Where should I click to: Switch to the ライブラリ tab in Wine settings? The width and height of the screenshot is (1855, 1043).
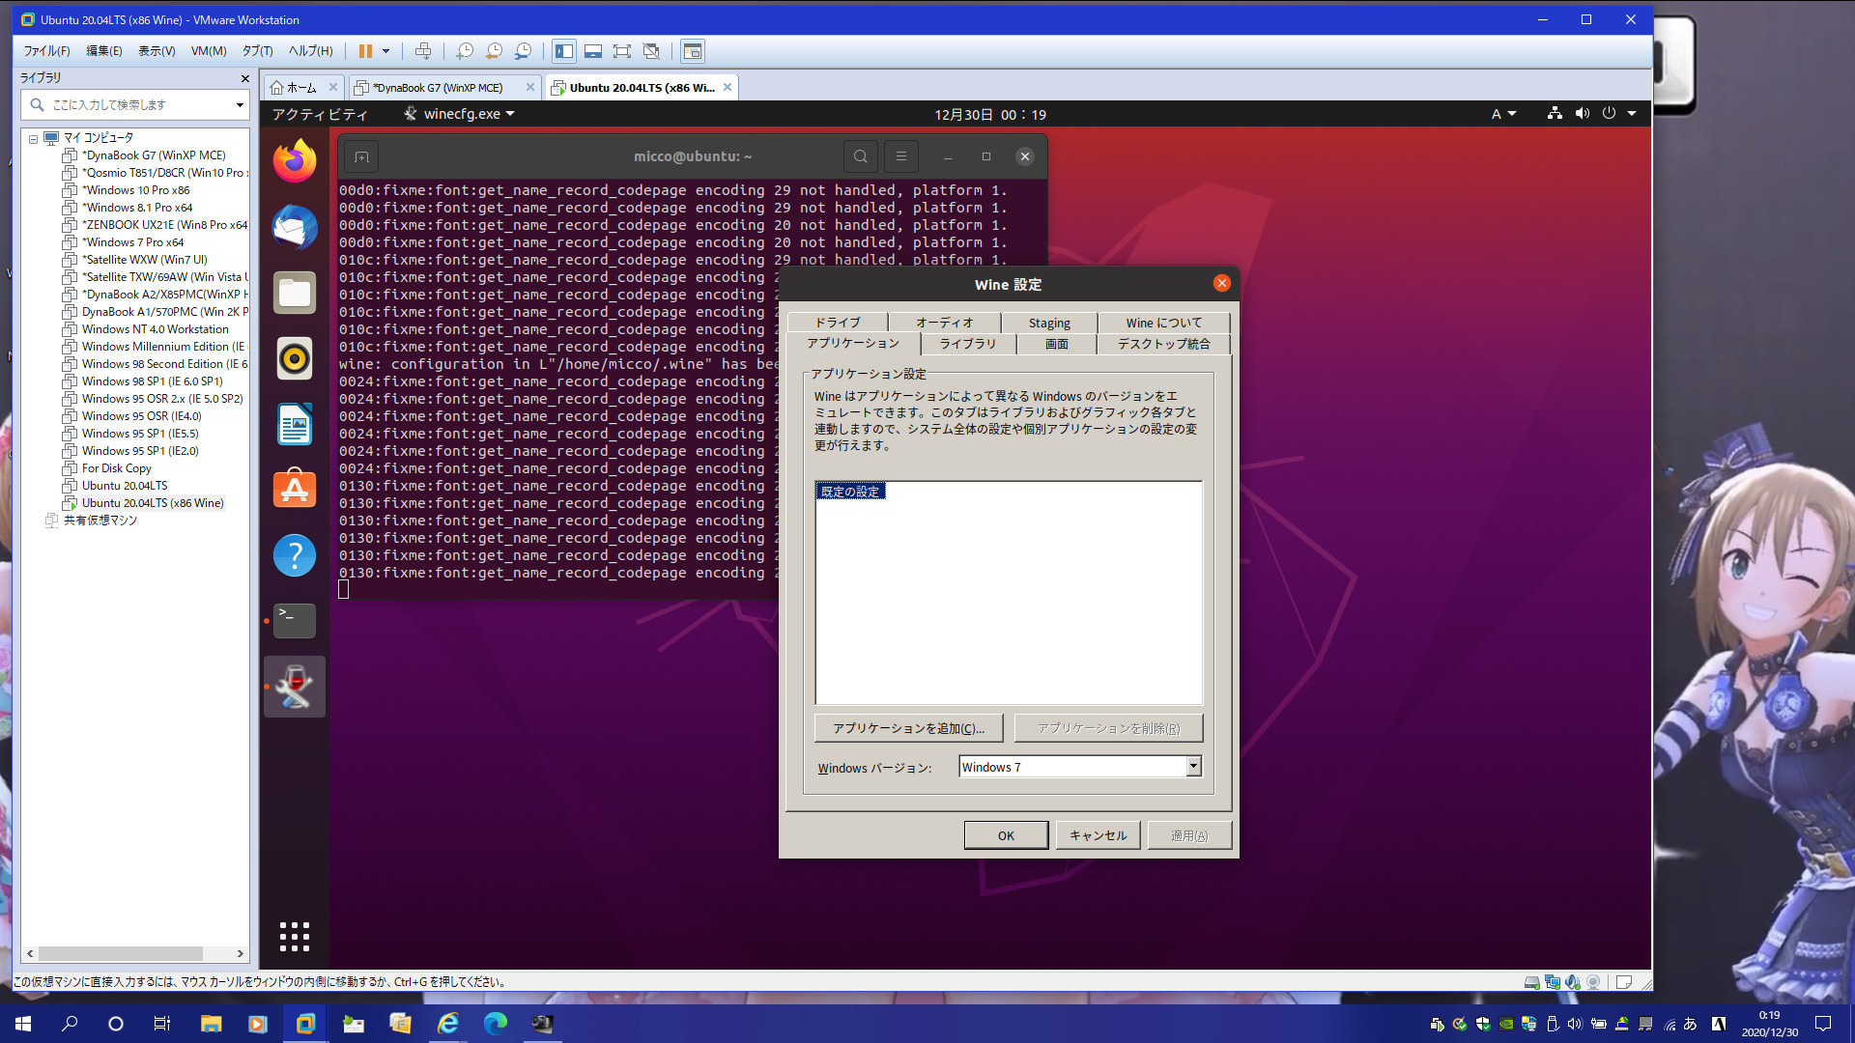click(x=967, y=344)
